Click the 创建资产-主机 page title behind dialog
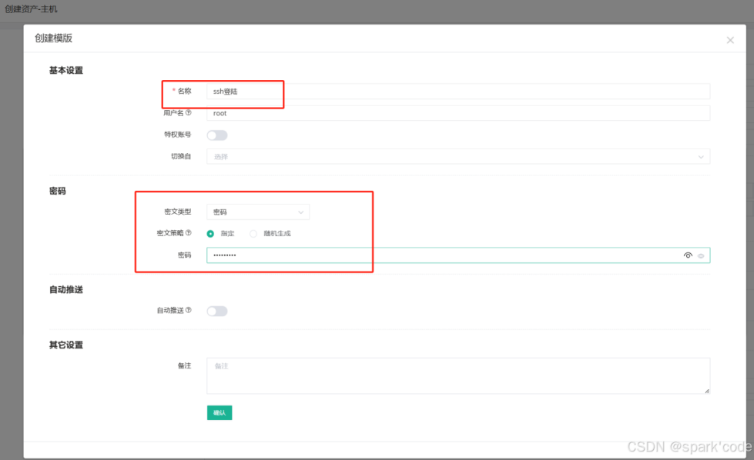 tap(31, 9)
